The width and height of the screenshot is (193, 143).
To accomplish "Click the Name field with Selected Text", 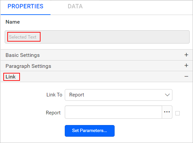I will tap(97, 37).
